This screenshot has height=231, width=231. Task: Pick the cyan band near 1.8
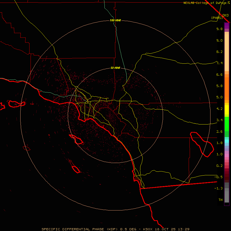tap(227, 141)
